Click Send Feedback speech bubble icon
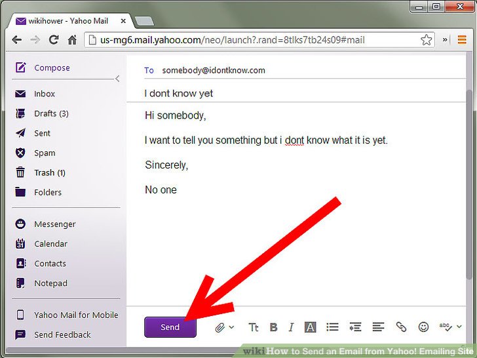The height and width of the screenshot is (358, 477). [x=20, y=334]
